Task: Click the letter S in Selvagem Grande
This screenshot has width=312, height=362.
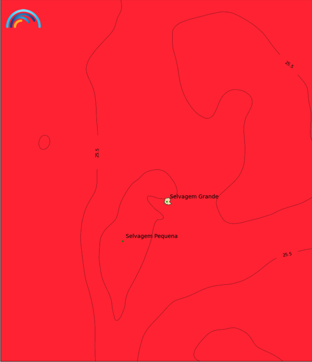Action: (172, 196)
